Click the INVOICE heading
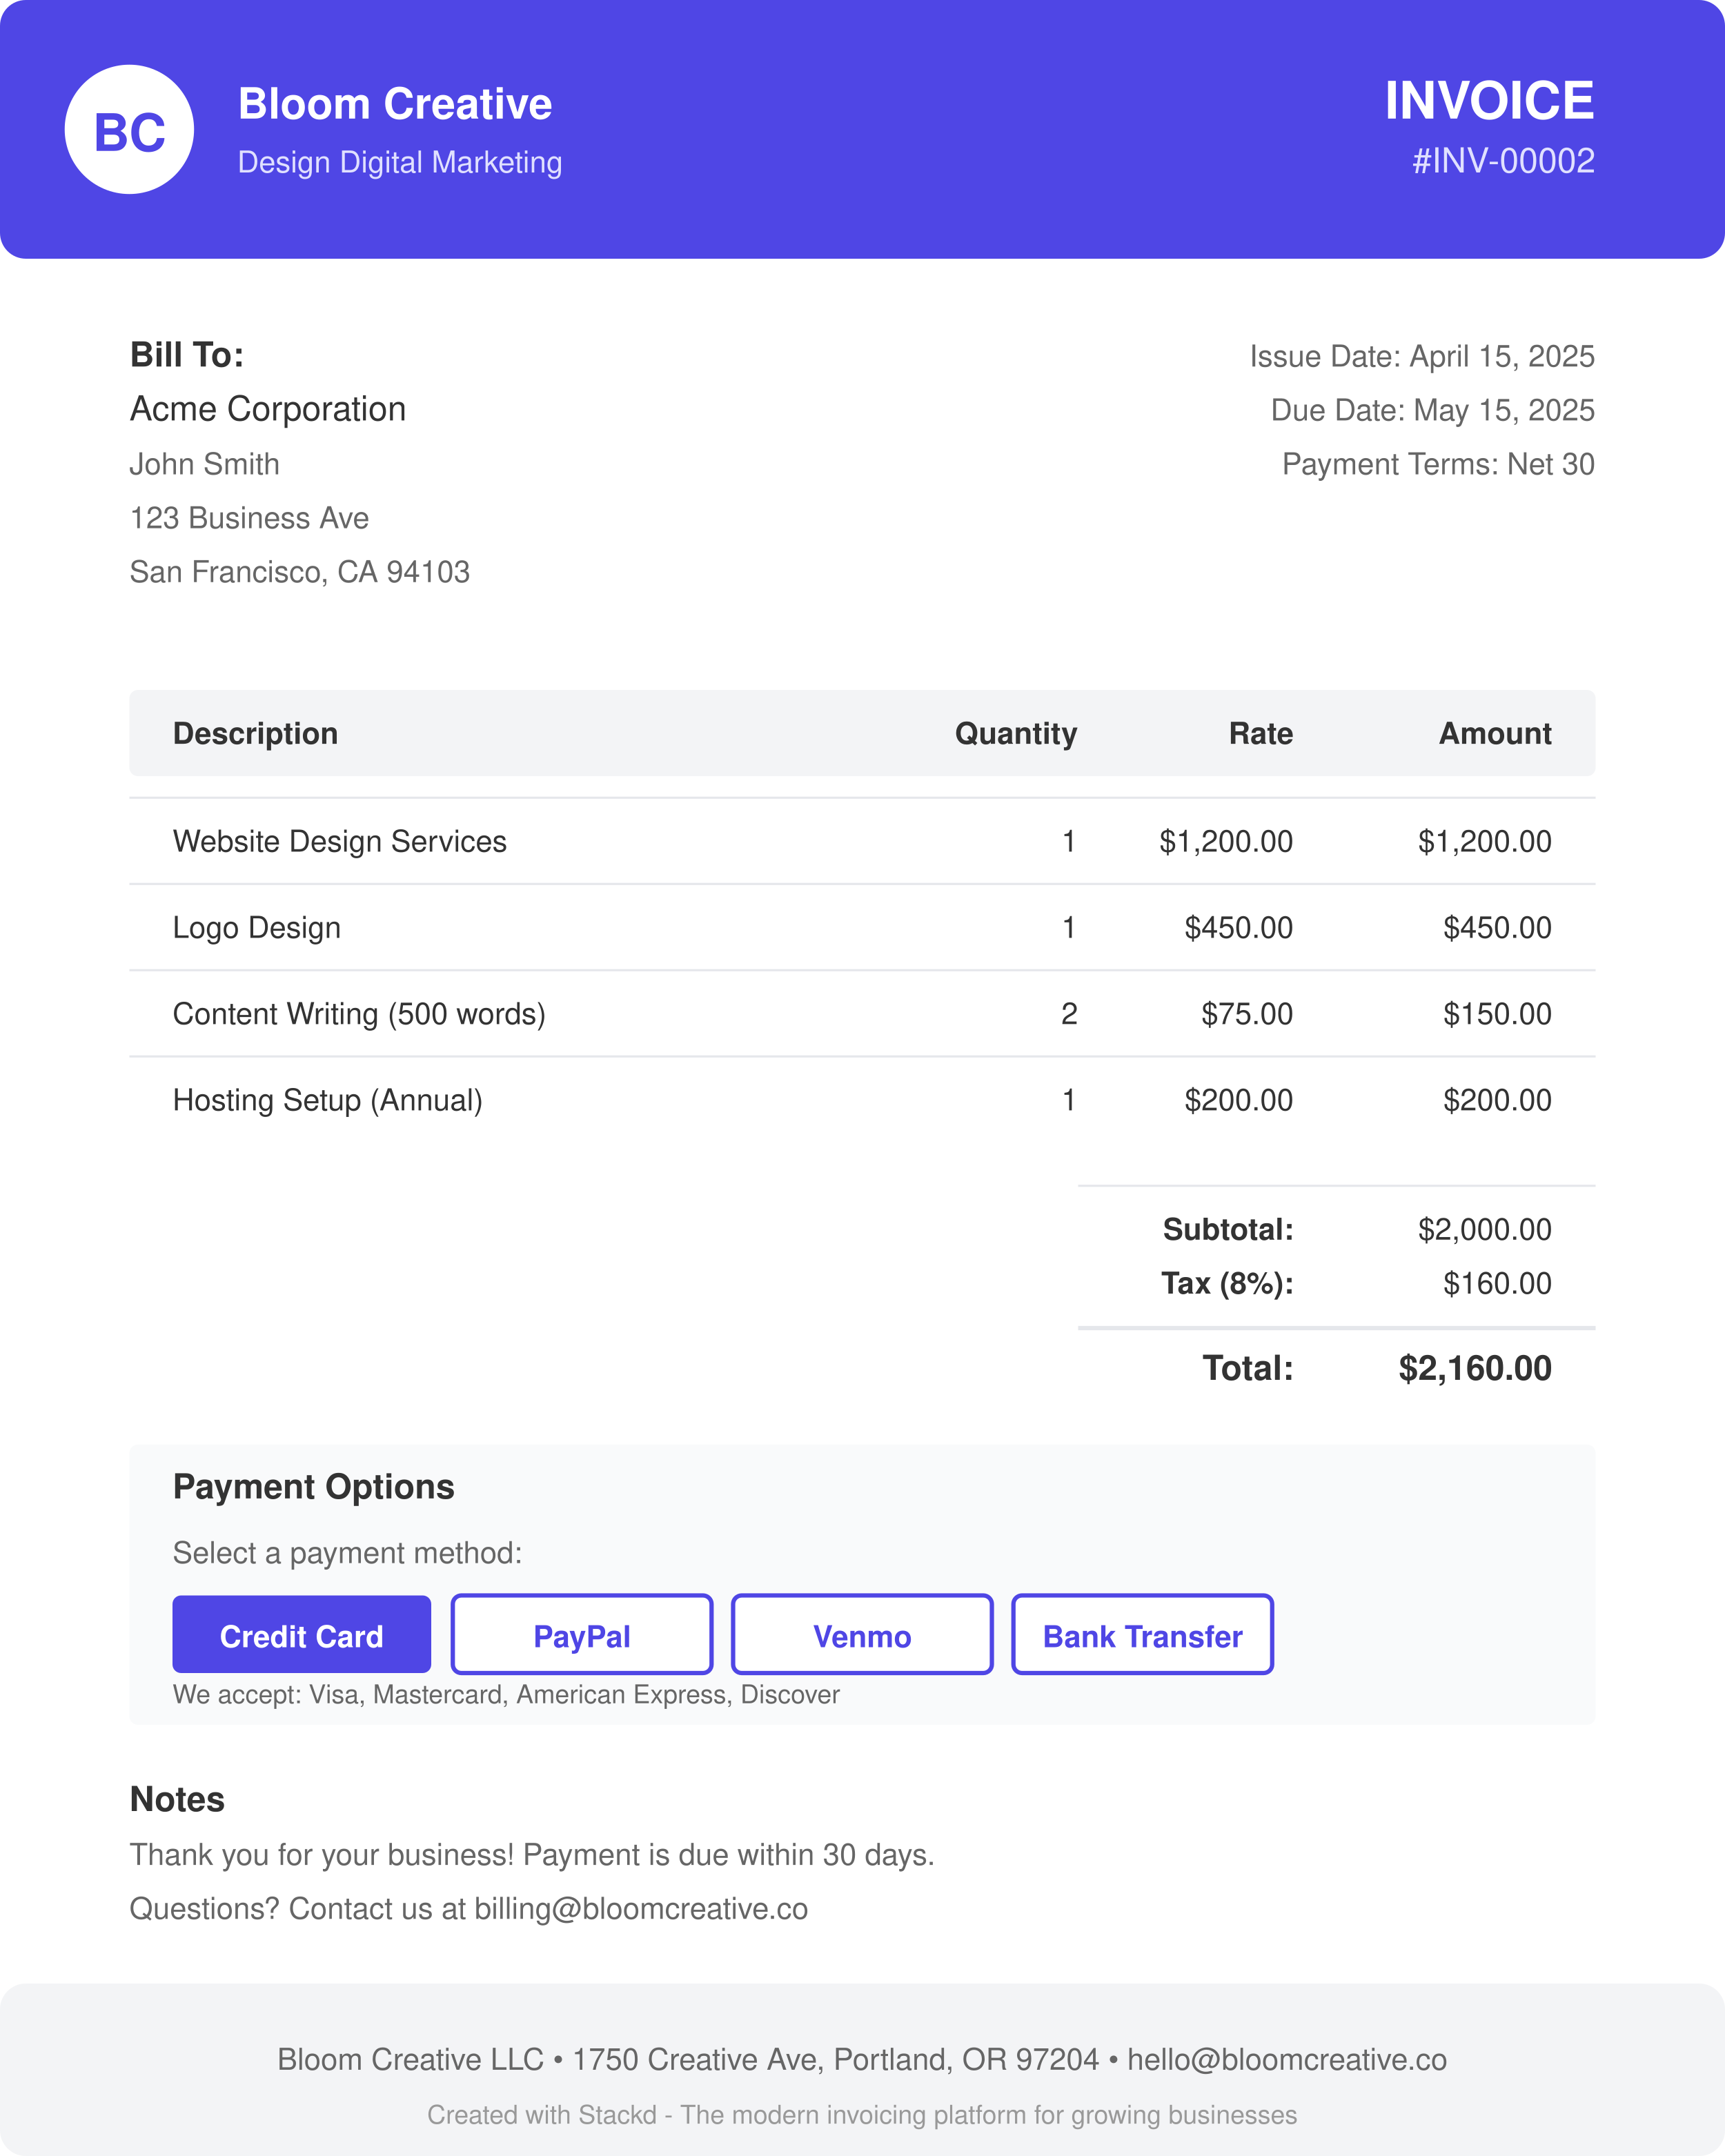Screen dimensions: 1725x2156 (x=1489, y=100)
